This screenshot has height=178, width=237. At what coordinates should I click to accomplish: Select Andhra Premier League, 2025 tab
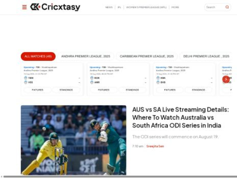[x=86, y=57]
